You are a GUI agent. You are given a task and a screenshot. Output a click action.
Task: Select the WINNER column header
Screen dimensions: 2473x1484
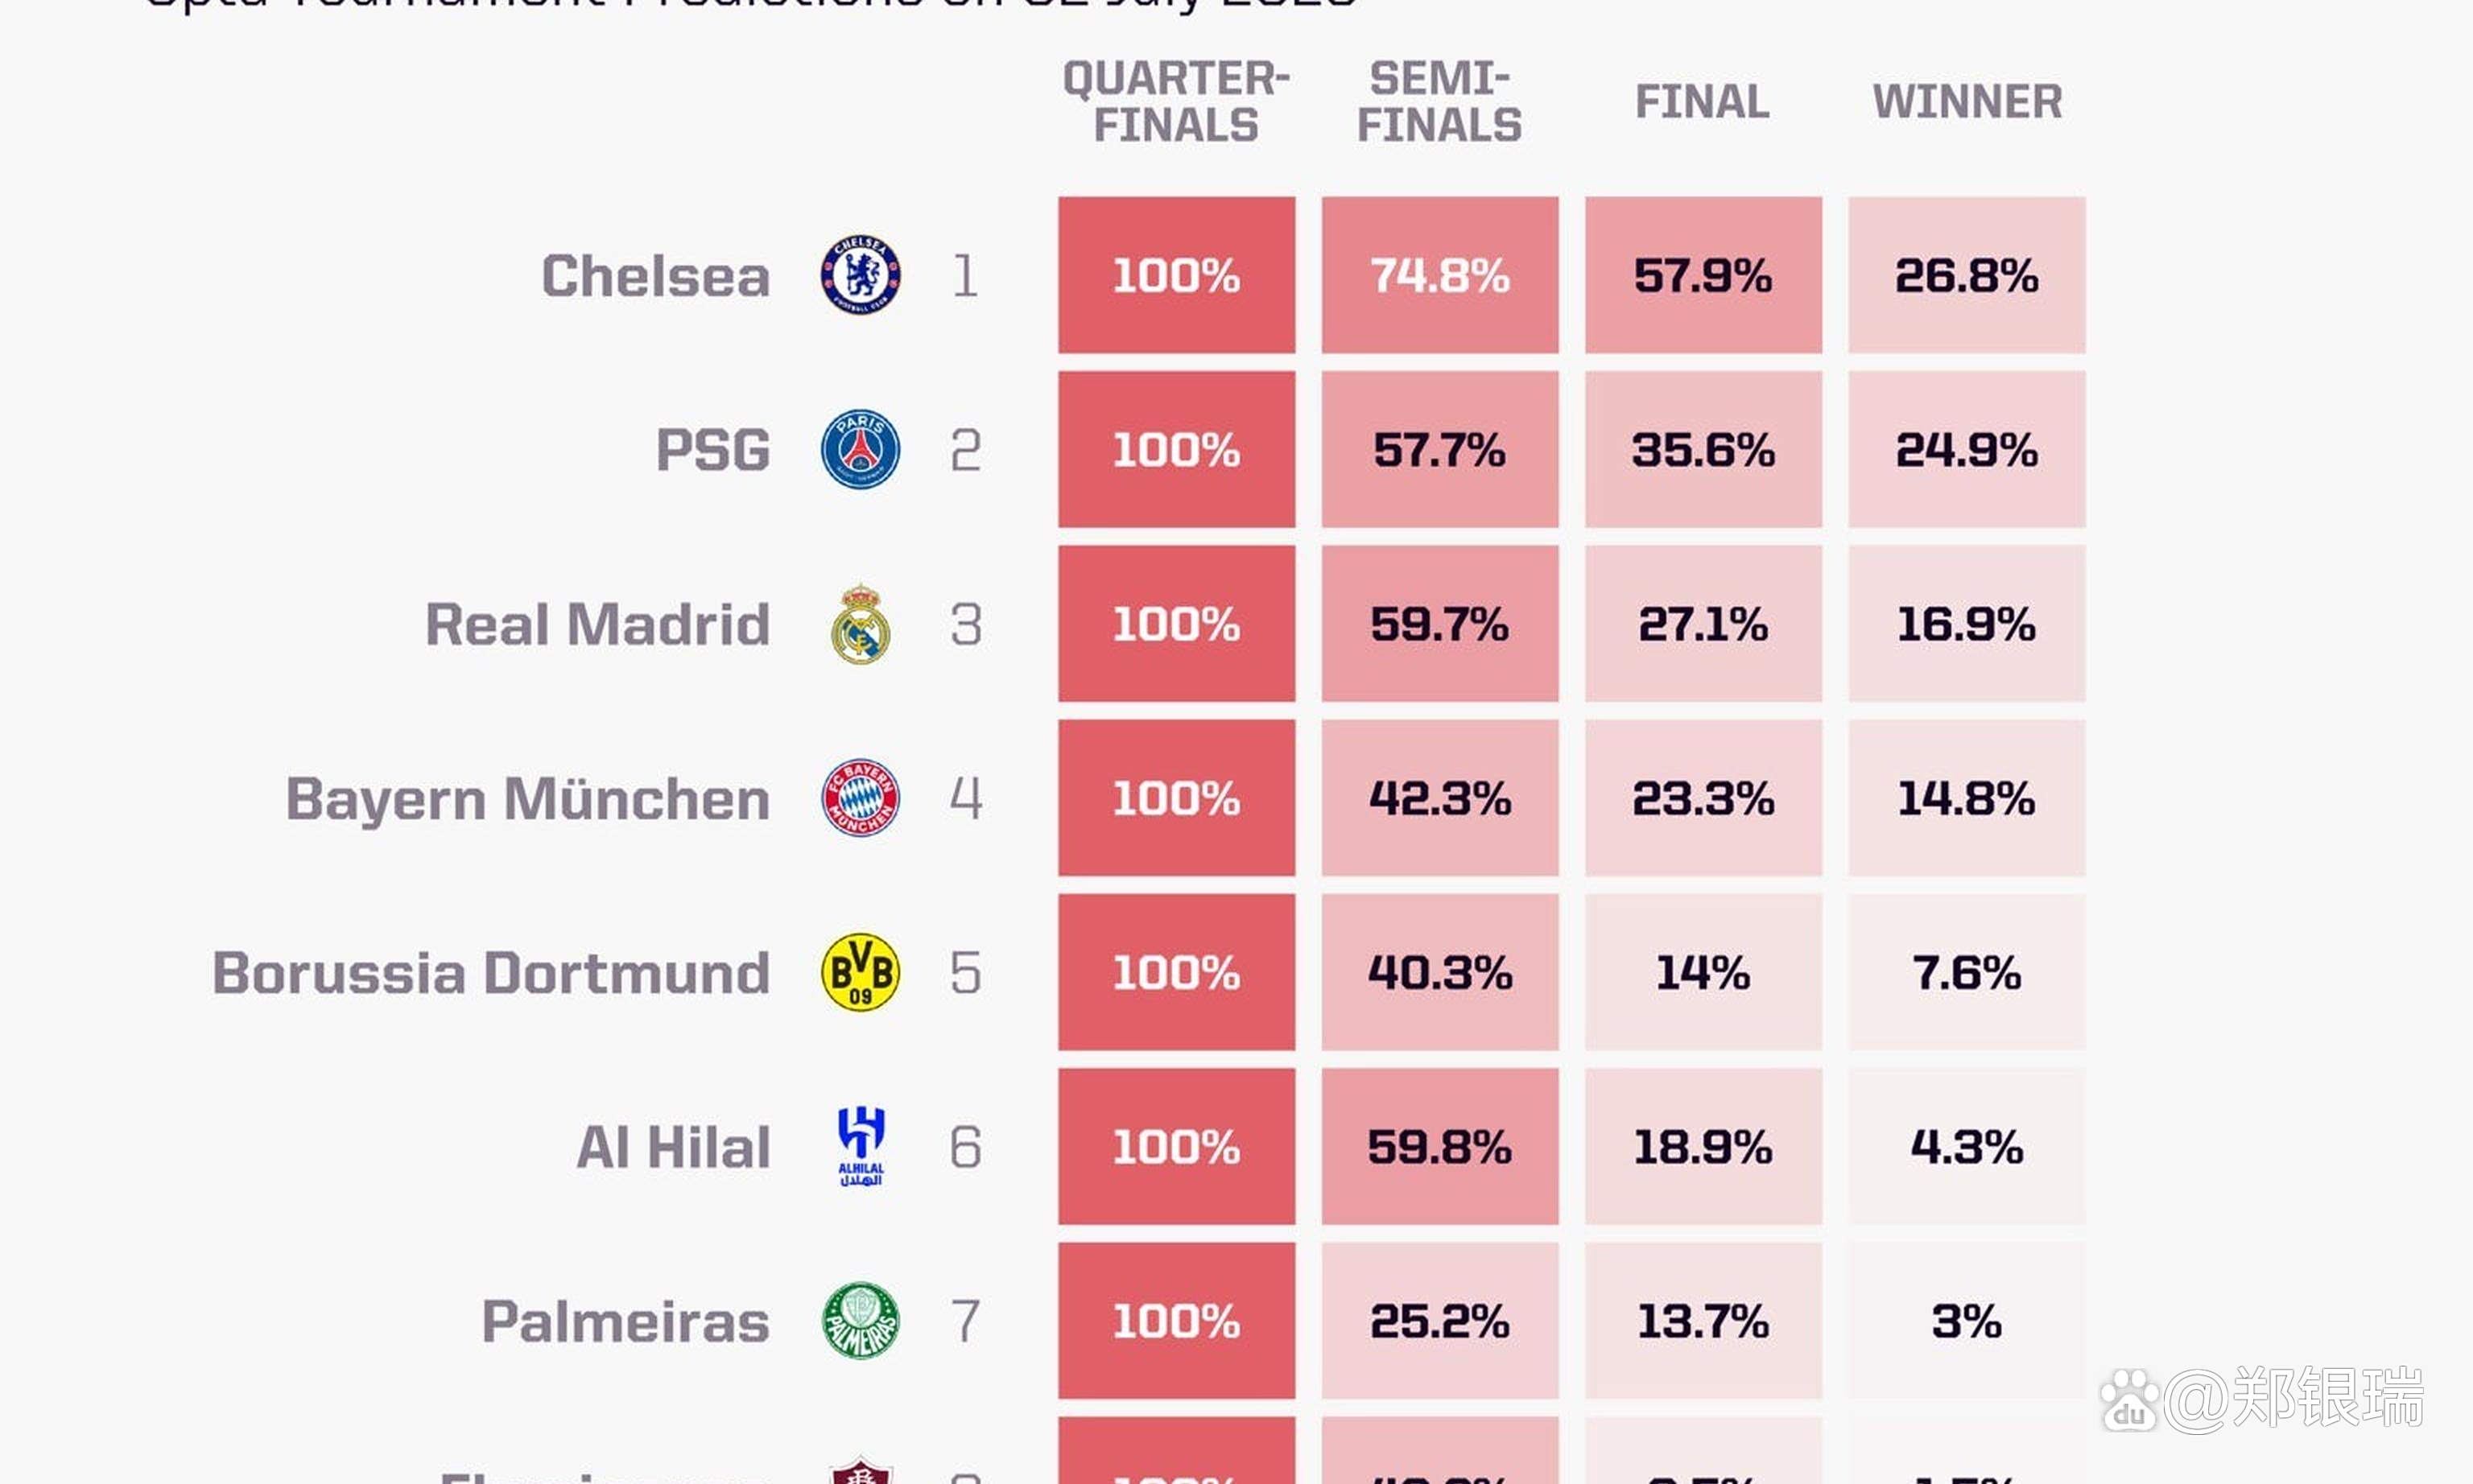point(1967,102)
